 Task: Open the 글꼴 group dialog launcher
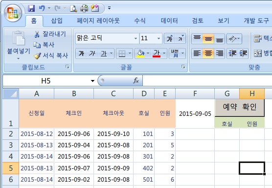(183, 67)
